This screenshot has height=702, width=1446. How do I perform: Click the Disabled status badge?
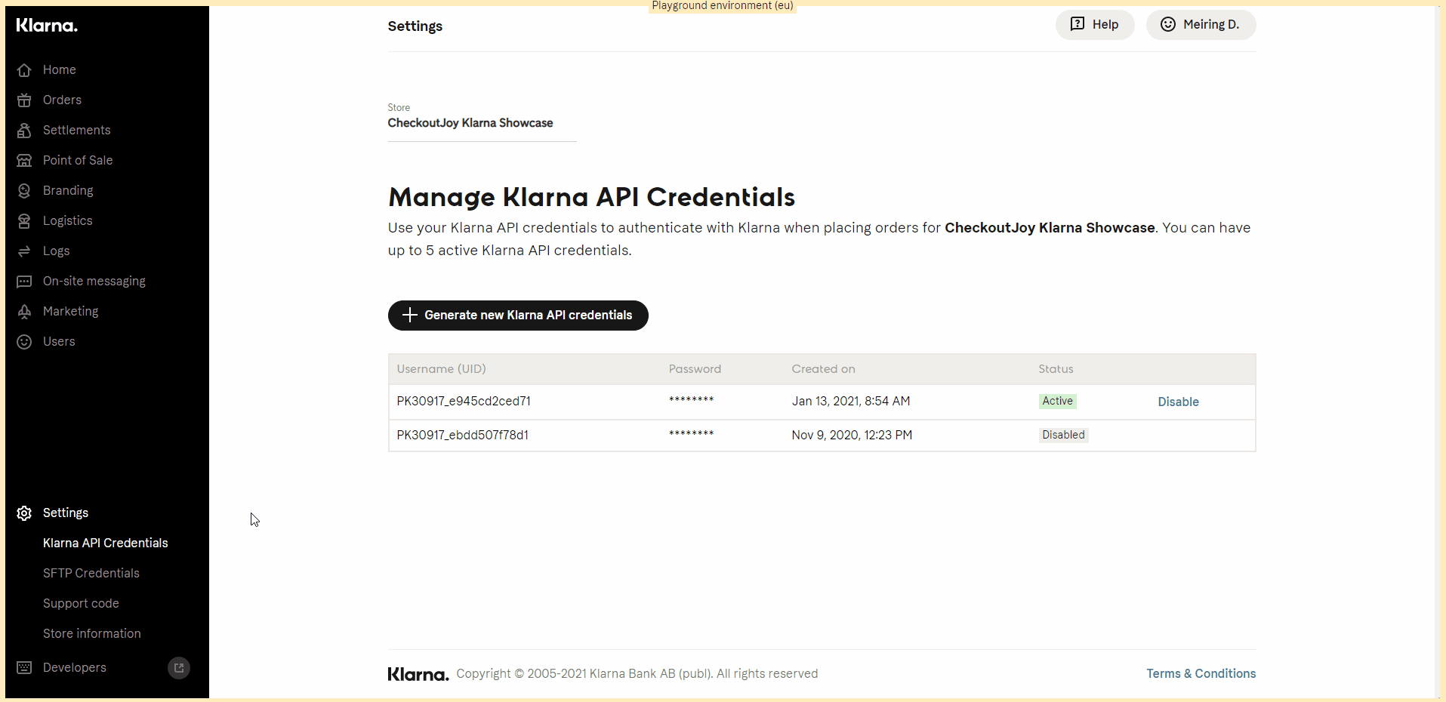[1063, 435]
